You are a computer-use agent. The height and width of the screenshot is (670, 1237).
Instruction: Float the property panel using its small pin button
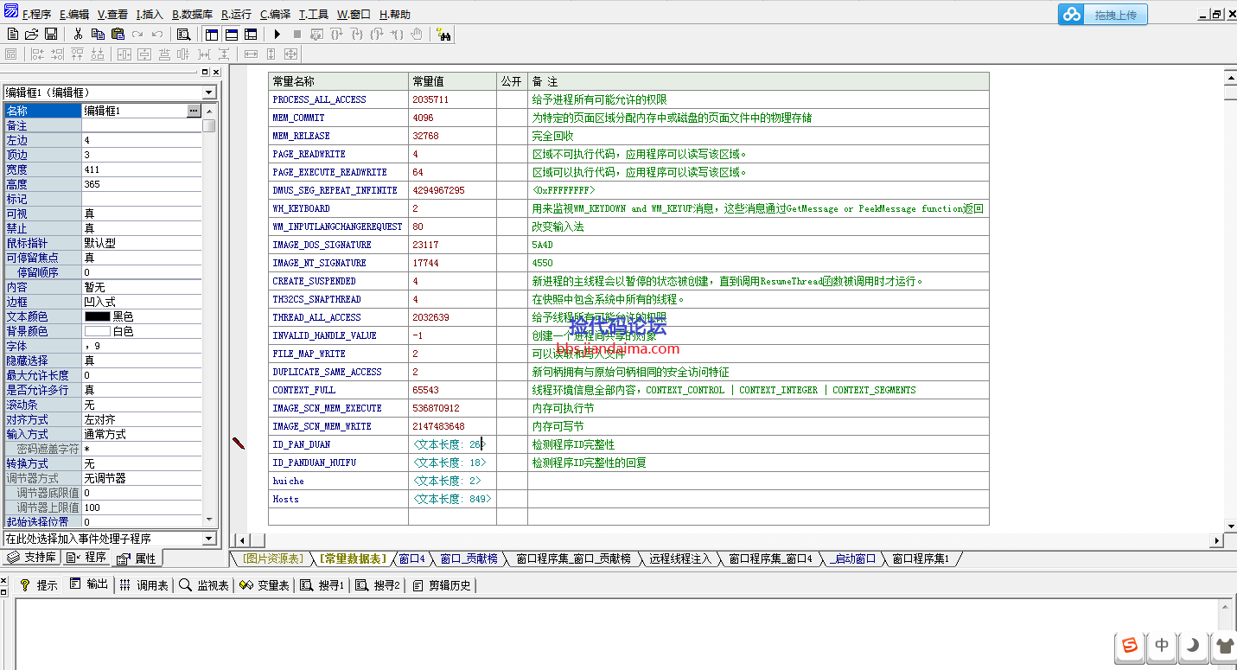(205, 73)
